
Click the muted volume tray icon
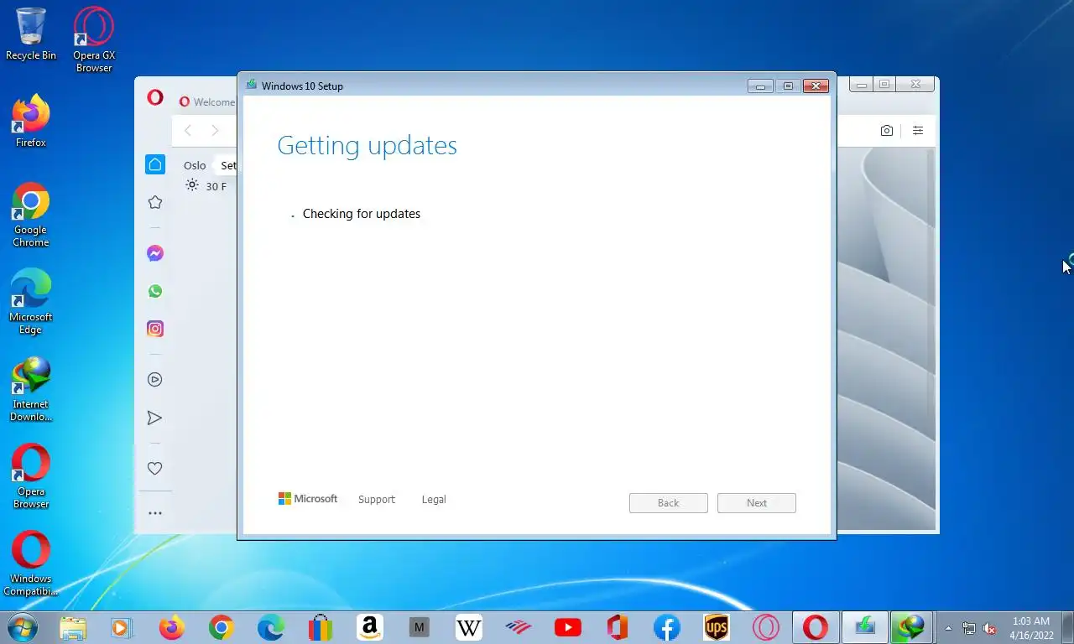point(989,628)
